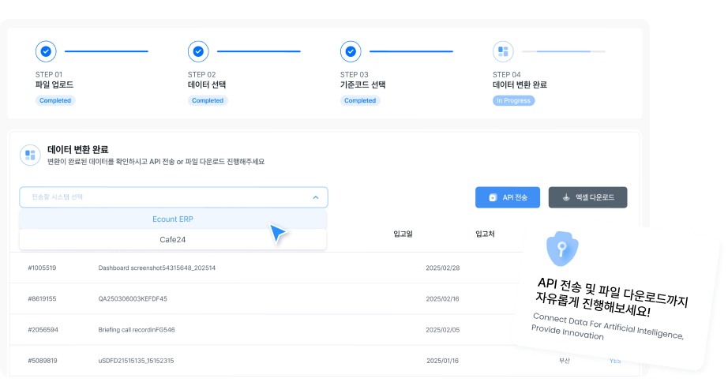Click the API 전송 button
Image resolution: width=728 pixels, height=386 pixels.
click(508, 197)
